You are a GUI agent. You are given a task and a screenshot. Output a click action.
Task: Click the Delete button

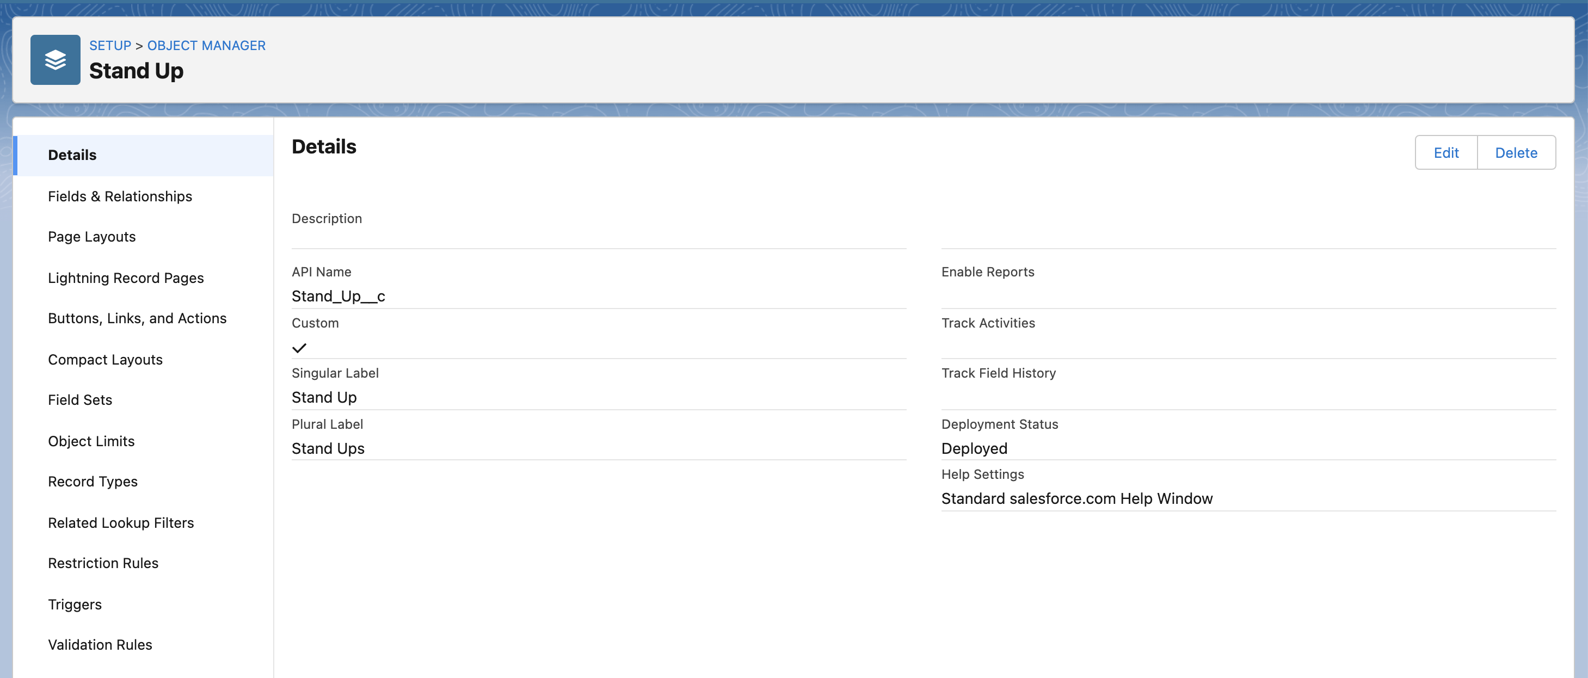pyautogui.click(x=1517, y=152)
